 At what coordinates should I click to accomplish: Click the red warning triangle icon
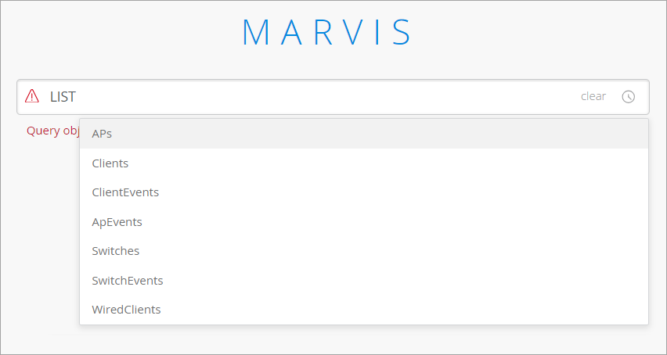(32, 96)
